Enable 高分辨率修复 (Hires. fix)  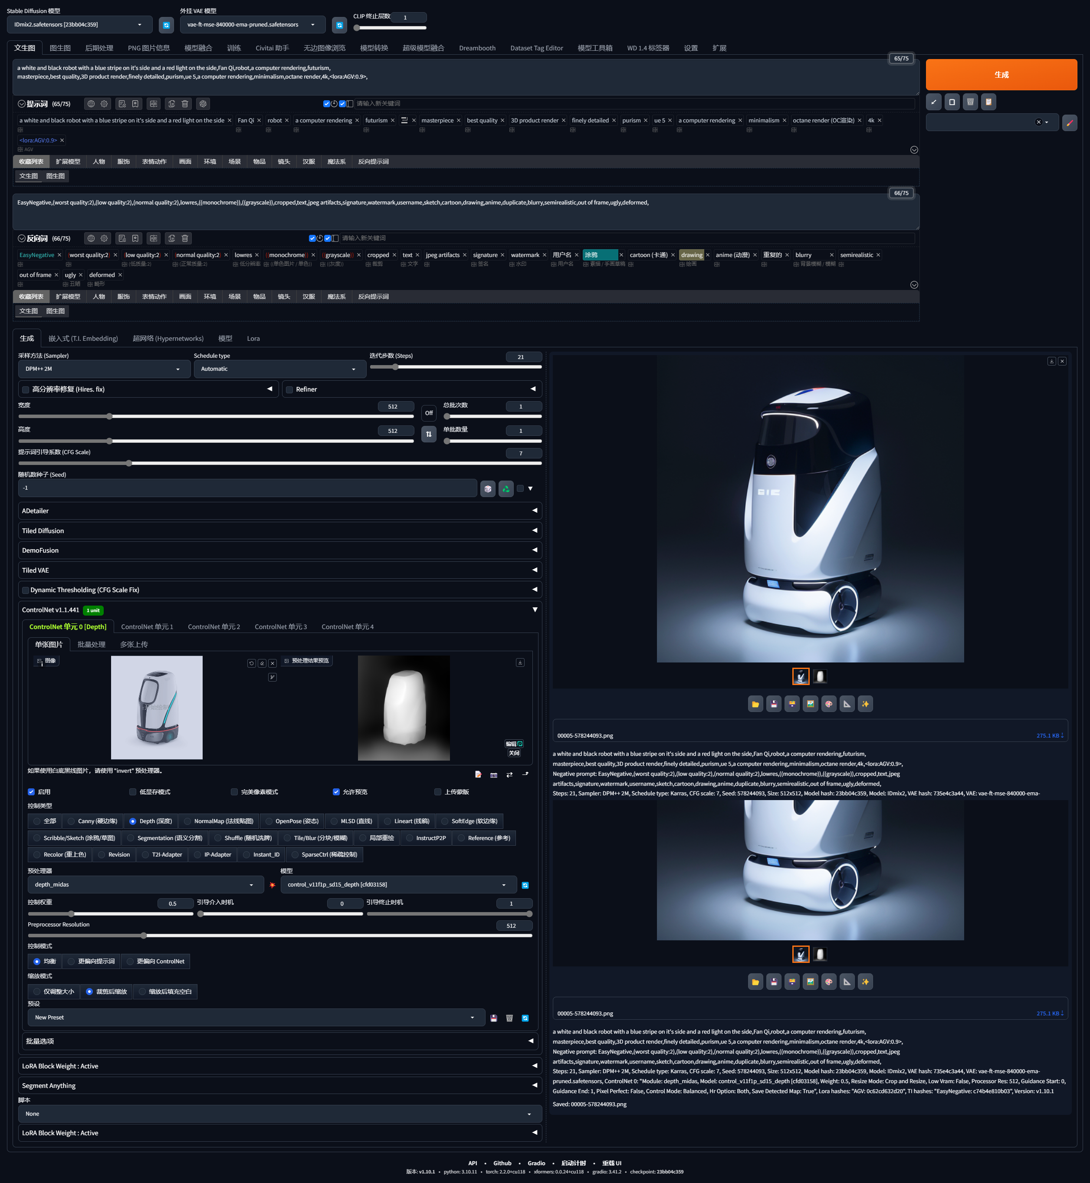[x=25, y=389]
